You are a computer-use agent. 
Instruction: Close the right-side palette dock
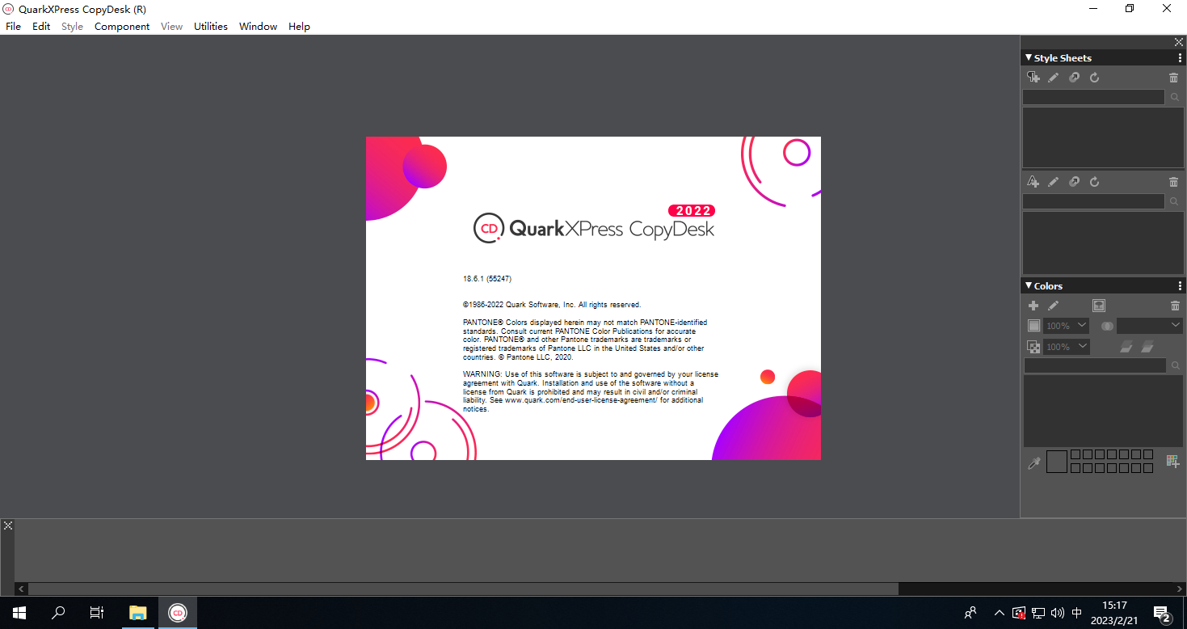[x=1178, y=42]
